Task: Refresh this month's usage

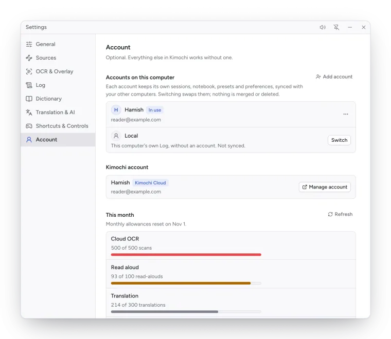Action: pos(340,214)
